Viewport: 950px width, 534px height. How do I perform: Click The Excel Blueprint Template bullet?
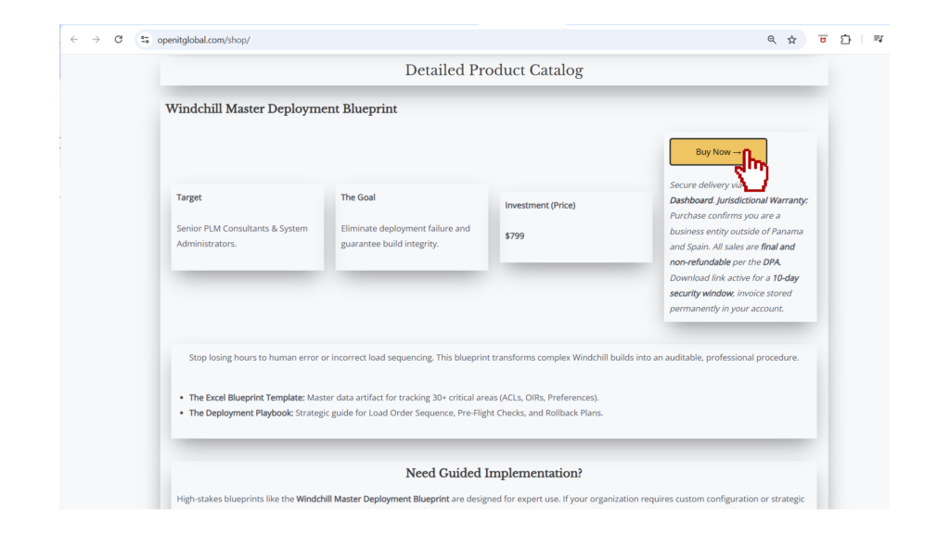point(393,398)
